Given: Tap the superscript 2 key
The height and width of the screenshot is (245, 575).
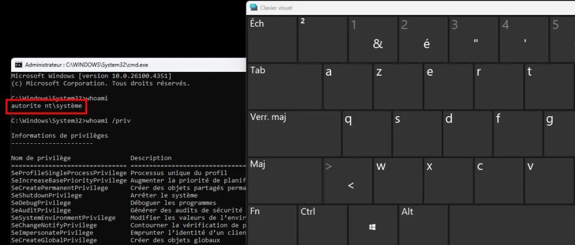Looking at the screenshot, I should pyautogui.click(x=322, y=39).
